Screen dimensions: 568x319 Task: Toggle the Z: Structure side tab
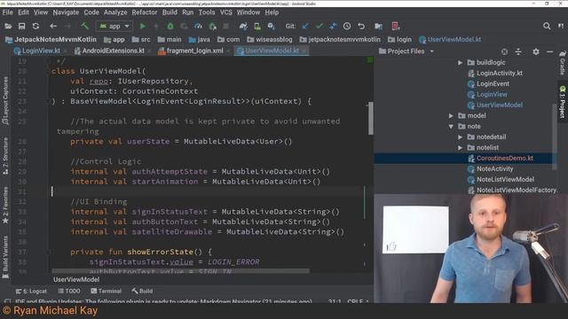(x=5, y=156)
